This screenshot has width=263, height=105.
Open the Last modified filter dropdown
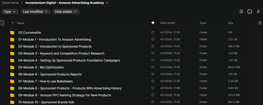pyautogui.click(x=35, y=12)
